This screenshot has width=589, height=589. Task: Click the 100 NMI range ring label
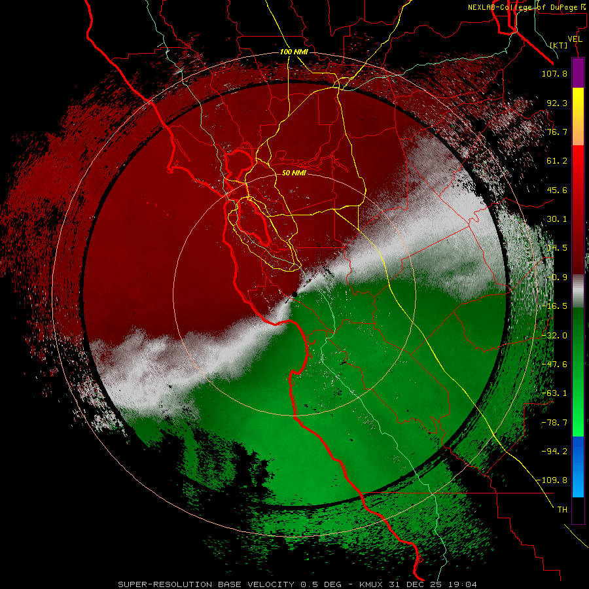[x=294, y=52]
